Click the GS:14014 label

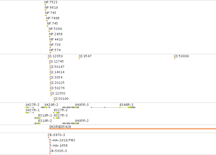pos(57,72)
